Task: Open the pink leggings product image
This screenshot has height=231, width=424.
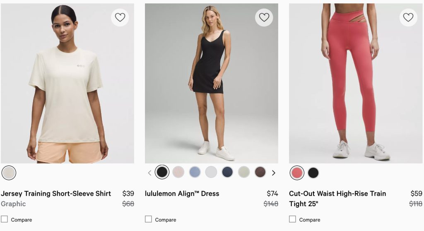Action: click(356, 83)
